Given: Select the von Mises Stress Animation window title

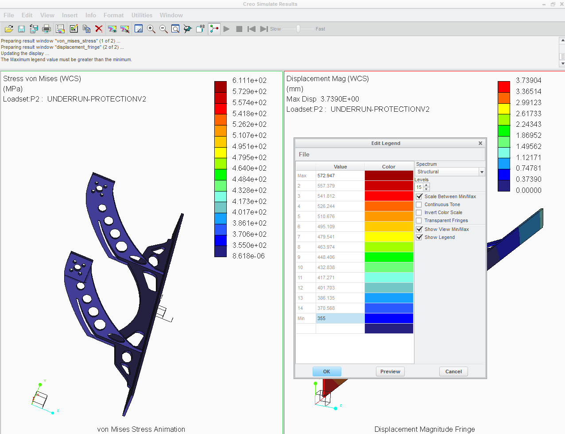Looking at the screenshot, I should click(x=141, y=429).
